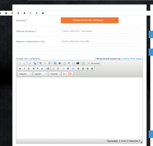
Task: Open Replace tool in editor toolbar
Action: [x=35, y=63]
